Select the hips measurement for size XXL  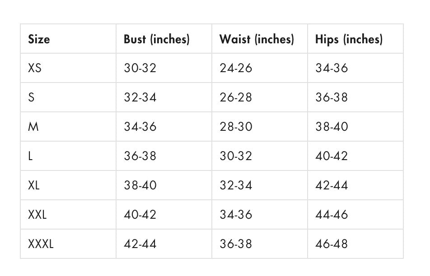pyautogui.click(x=332, y=215)
